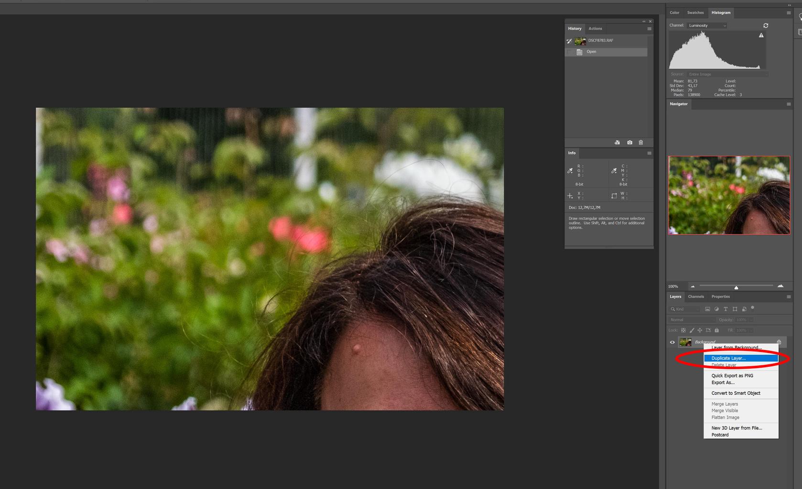Choose Quick Export as PNG
The width and height of the screenshot is (802, 489).
(741, 376)
